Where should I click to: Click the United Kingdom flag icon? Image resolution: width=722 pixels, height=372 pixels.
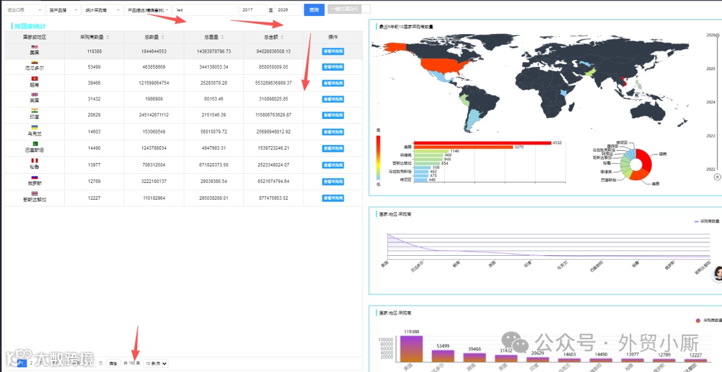tap(35, 94)
